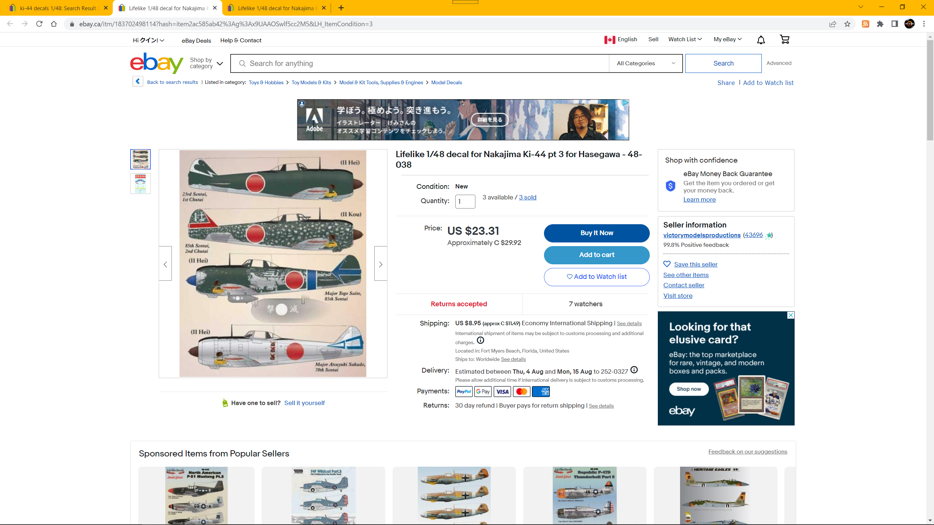Open the RSS feed extension
This screenshot has height=525, width=934.
click(865, 24)
